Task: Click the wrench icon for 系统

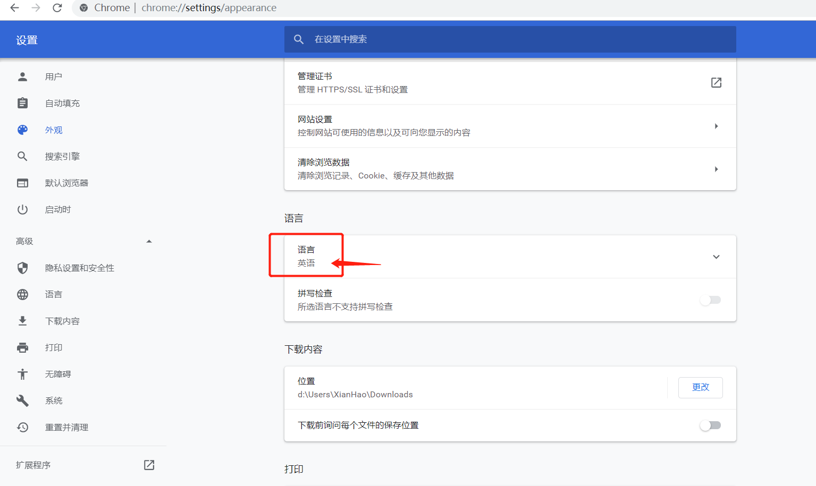Action: [x=22, y=401]
